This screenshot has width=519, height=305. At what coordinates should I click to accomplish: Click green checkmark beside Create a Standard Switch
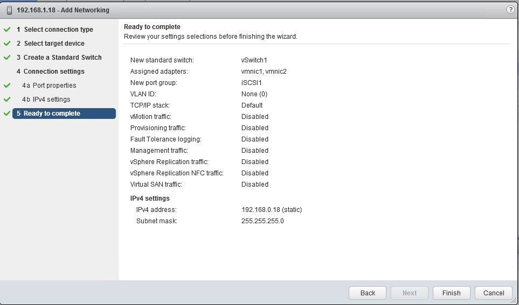click(x=7, y=58)
